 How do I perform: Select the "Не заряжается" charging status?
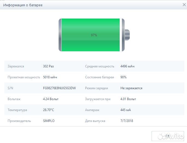pyautogui.click(x=131, y=88)
